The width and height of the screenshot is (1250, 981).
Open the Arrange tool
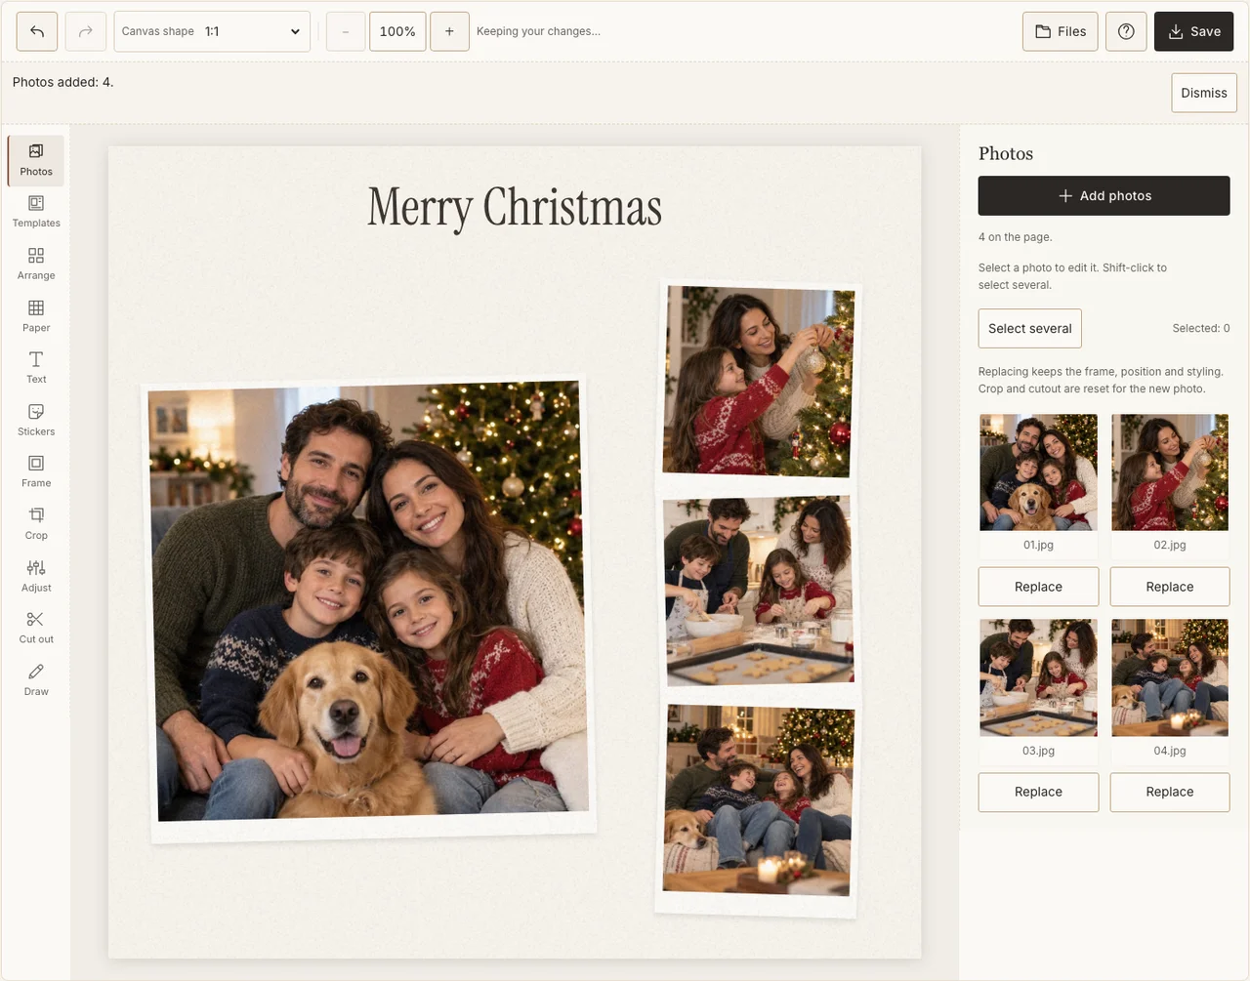tap(36, 265)
